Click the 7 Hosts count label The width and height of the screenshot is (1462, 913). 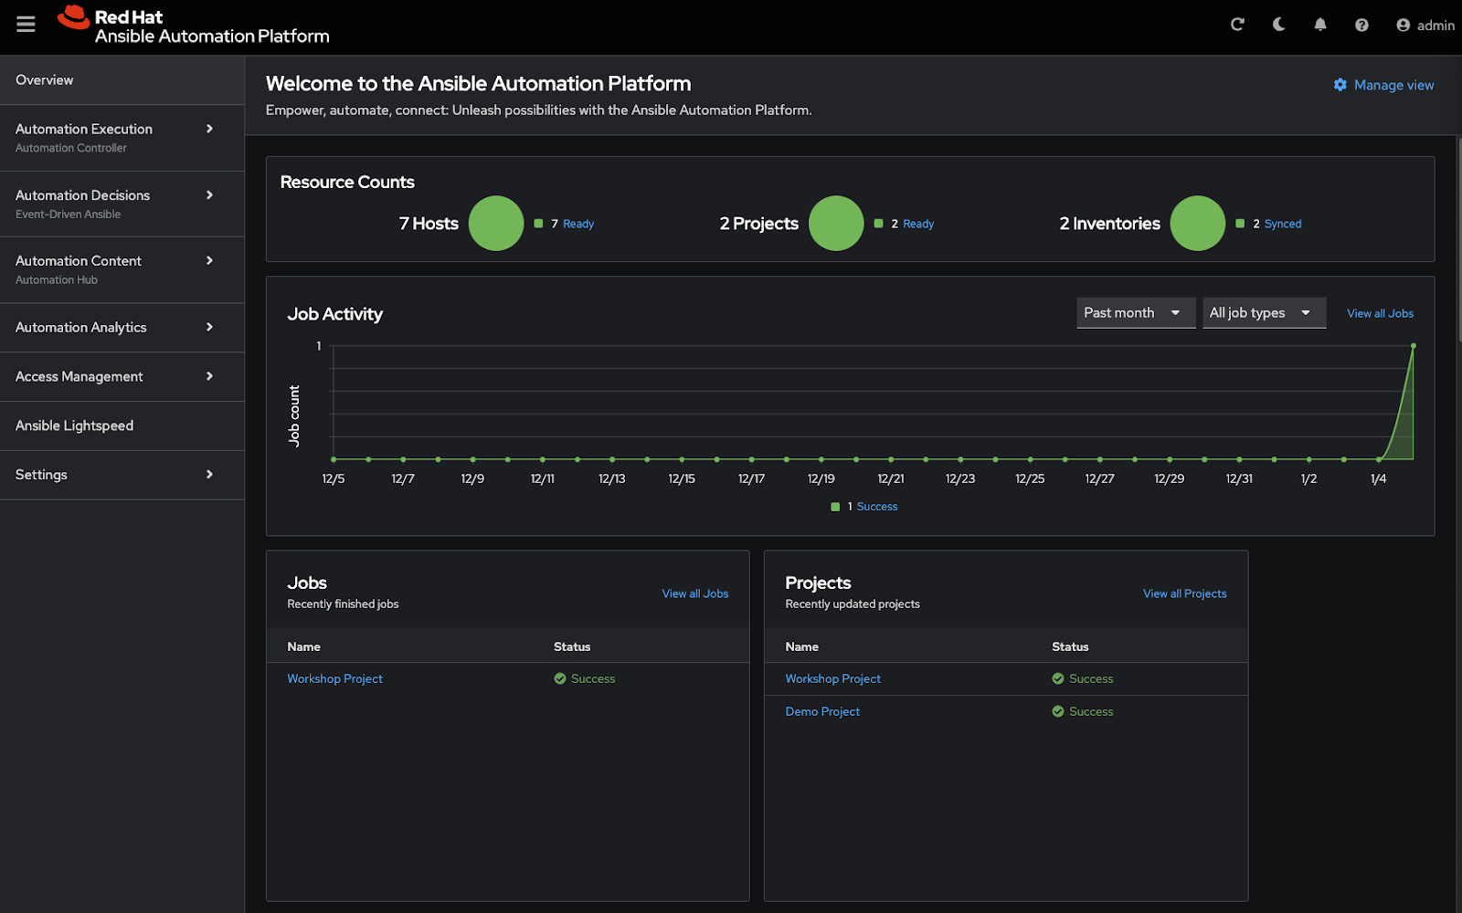click(429, 224)
